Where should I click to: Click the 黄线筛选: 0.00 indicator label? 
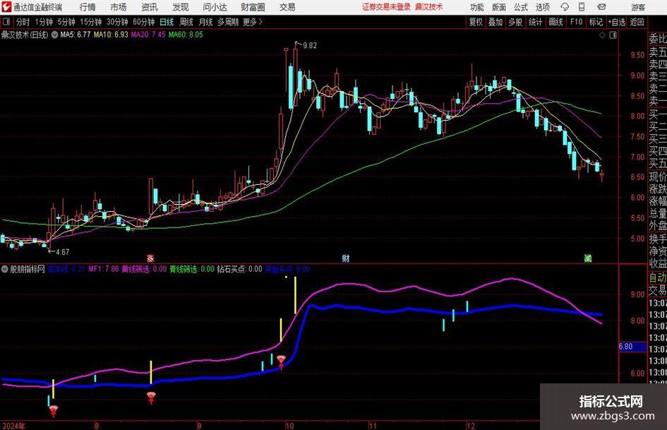click(x=144, y=269)
